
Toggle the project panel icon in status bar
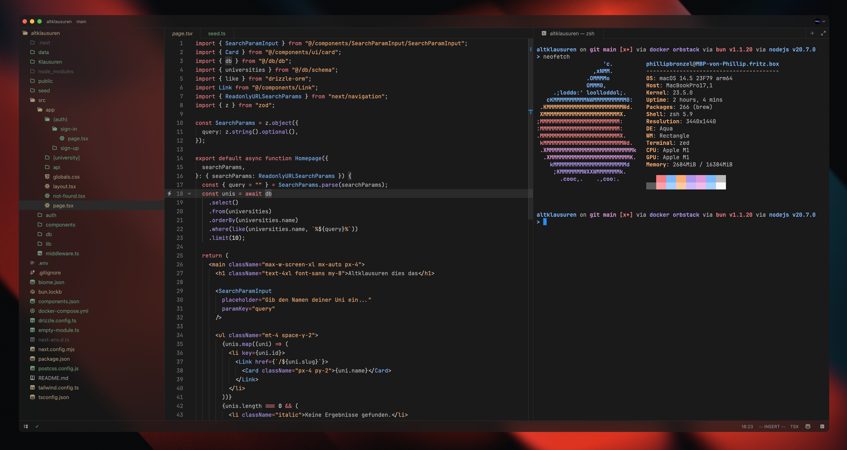[26, 426]
